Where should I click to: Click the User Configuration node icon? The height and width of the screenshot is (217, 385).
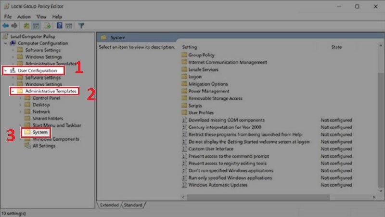(x=13, y=70)
